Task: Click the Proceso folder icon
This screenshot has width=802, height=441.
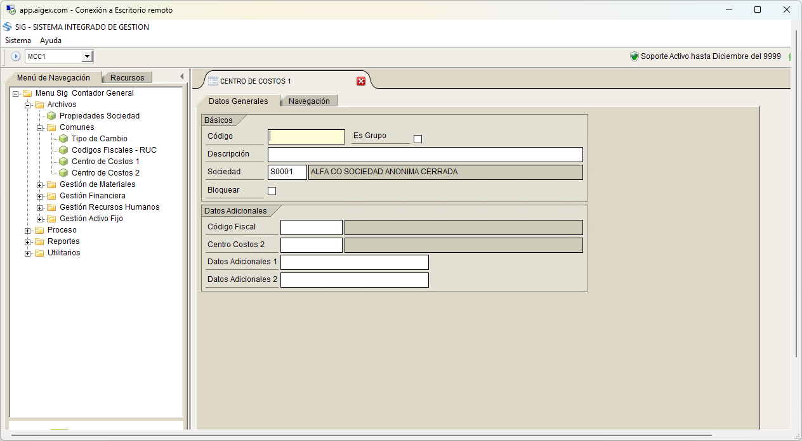Action: click(x=39, y=230)
